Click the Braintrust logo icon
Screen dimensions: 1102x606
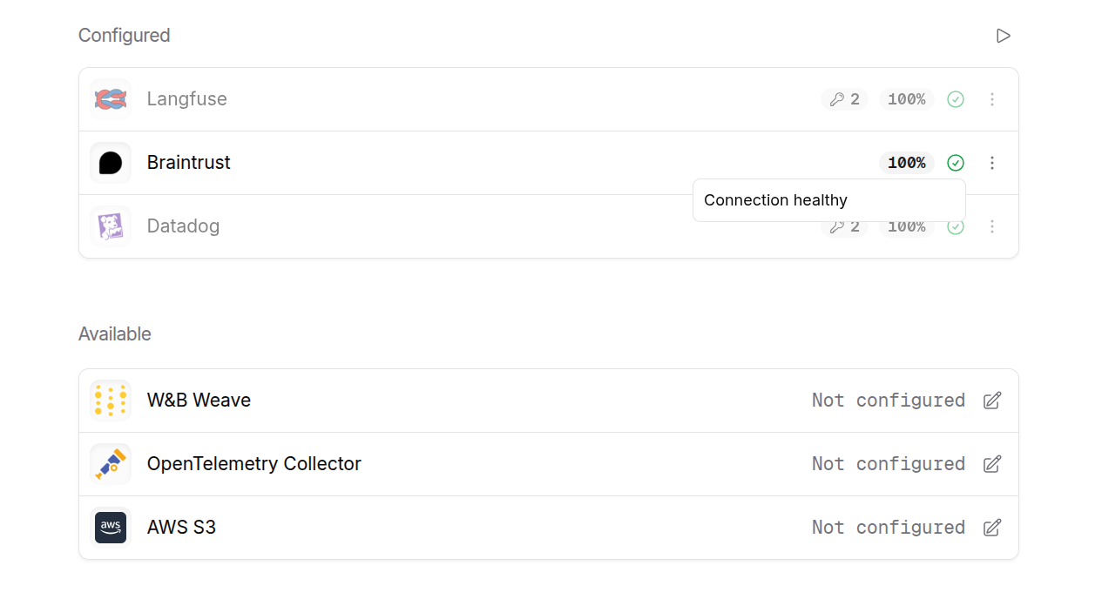coord(111,163)
